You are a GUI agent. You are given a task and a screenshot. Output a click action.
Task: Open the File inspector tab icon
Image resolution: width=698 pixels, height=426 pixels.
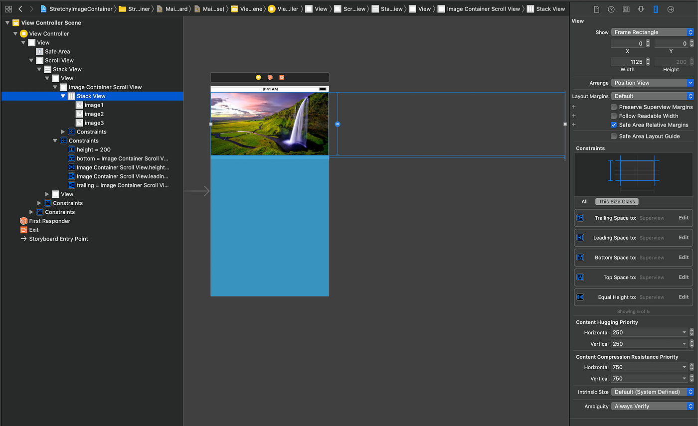pyautogui.click(x=596, y=9)
